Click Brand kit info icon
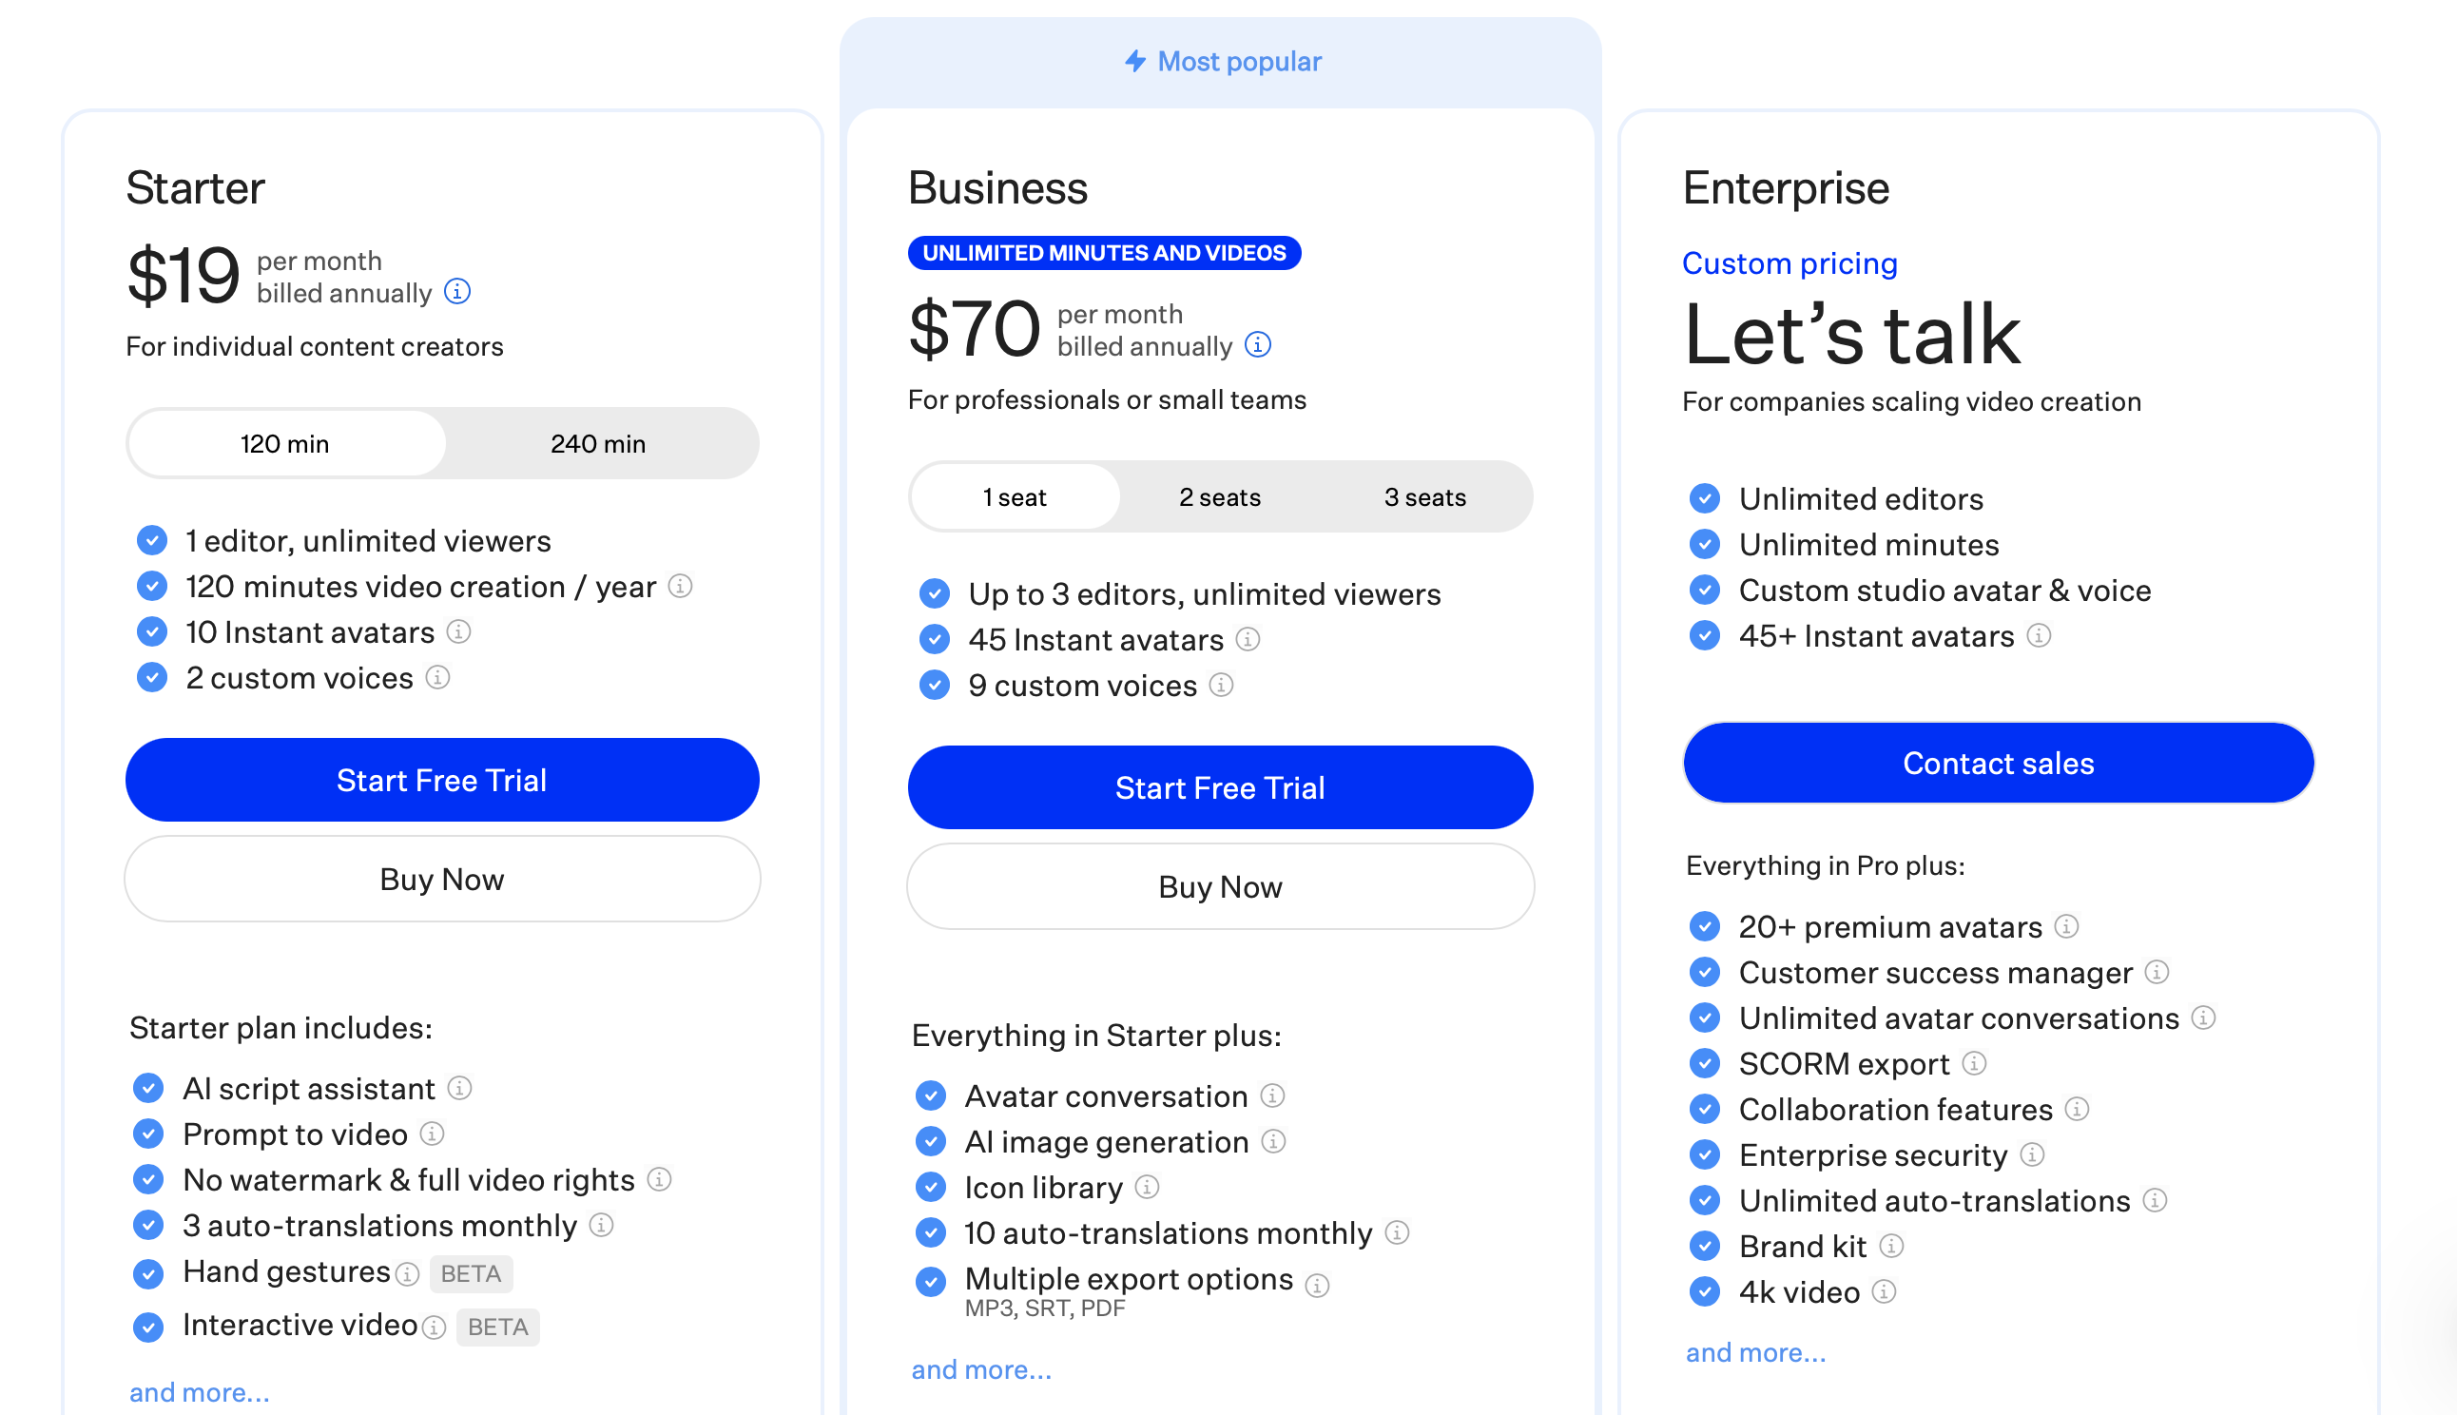The width and height of the screenshot is (2457, 1415). click(1890, 1247)
